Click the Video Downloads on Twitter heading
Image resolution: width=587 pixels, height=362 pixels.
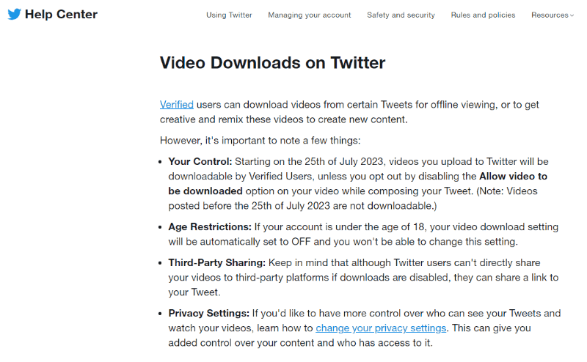click(x=272, y=62)
